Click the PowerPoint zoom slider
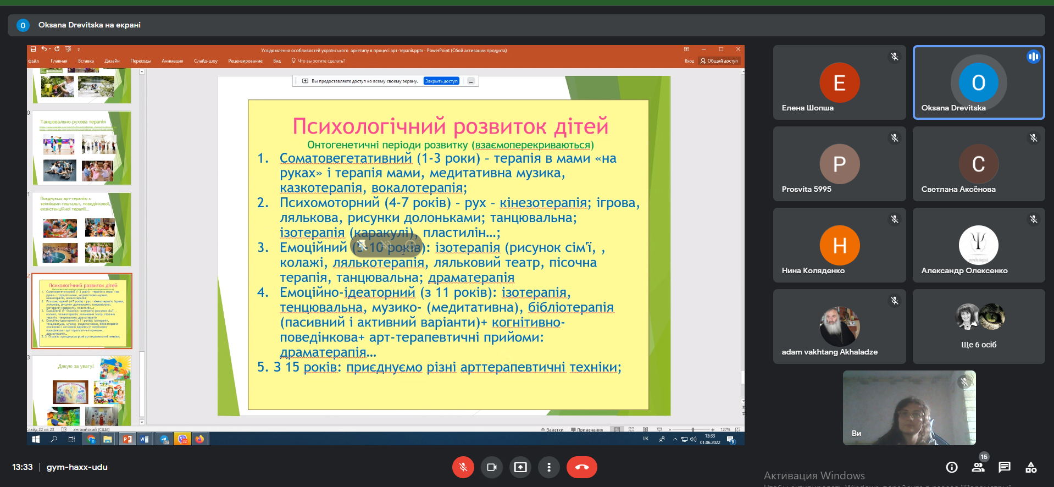 click(x=692, y=429)
